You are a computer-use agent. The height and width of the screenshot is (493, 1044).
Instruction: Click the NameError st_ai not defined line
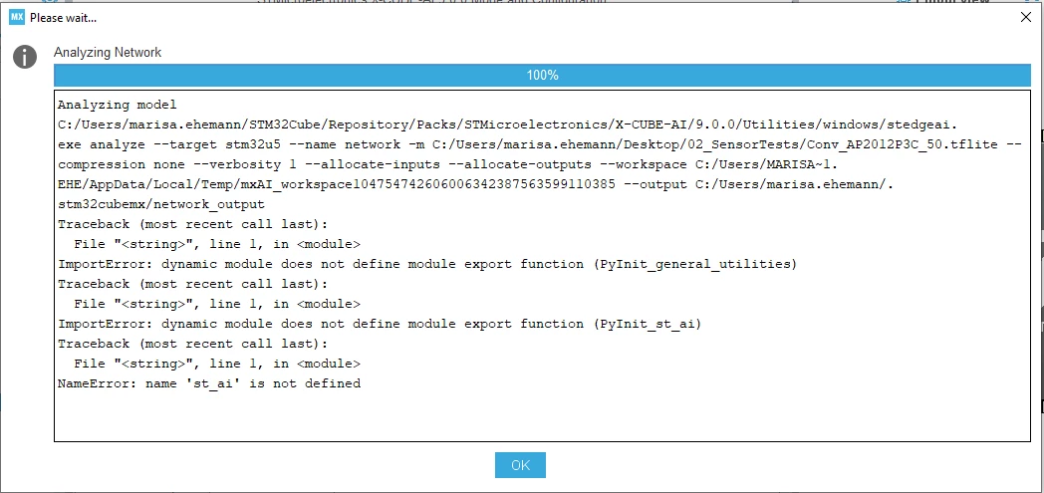[x=209, y=383]
